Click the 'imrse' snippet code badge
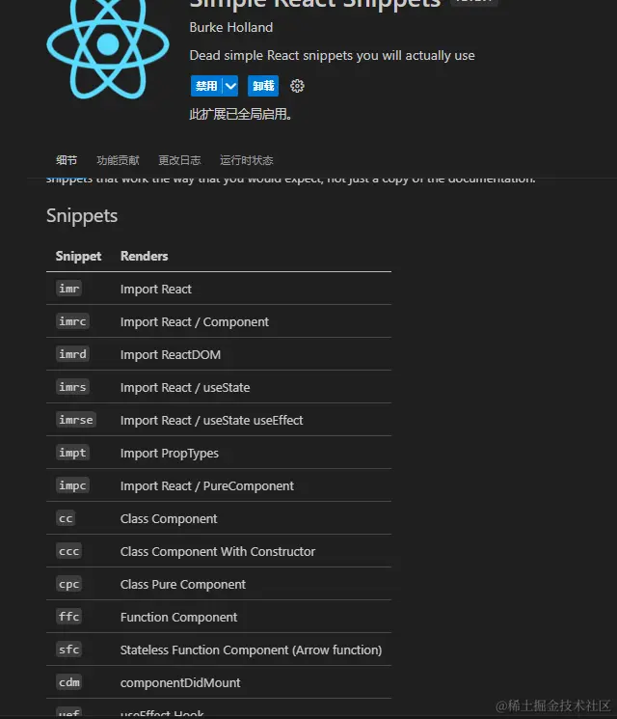Image resolution: width=617 pixels, height=719 pixels. point(76,420)
